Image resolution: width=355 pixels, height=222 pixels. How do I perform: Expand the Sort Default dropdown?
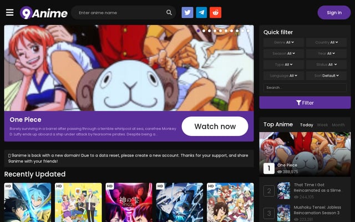pos(326,75)
